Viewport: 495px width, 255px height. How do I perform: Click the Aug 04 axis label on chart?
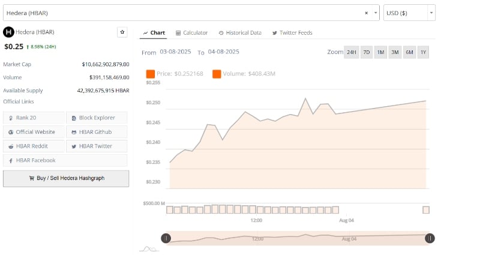tap(347, 220)
